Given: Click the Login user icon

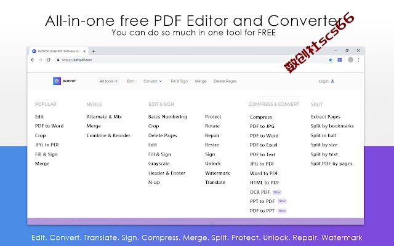Looking at the screenshot, I should coord(332,81).
